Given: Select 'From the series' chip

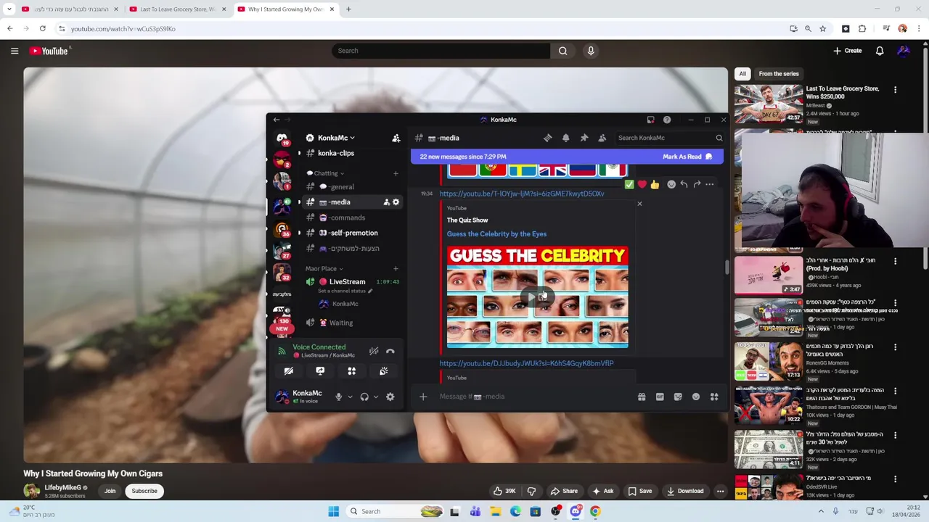Looking at the screenshot, I should (778, 74).
